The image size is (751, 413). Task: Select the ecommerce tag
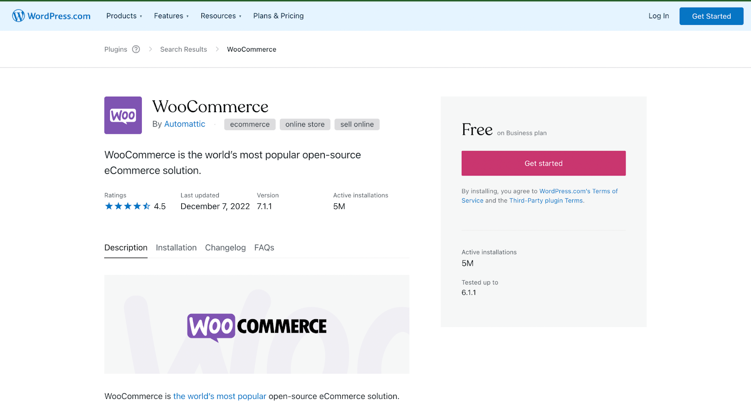[x=250, y=124]
